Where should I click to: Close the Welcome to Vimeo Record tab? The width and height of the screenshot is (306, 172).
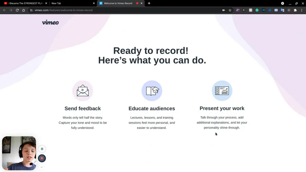tap(141, 3)
